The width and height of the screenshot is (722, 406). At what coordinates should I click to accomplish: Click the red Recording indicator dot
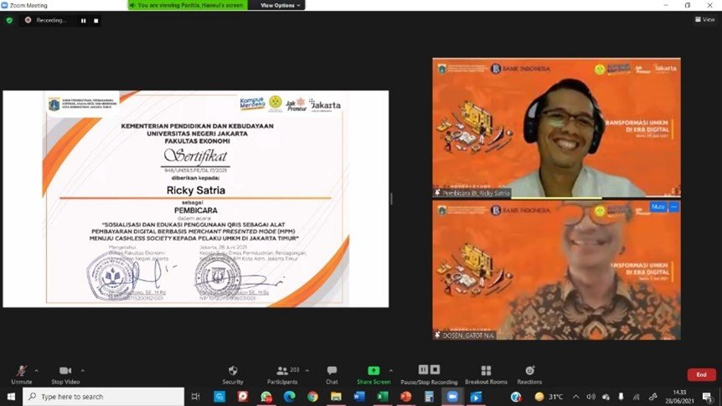click(x=28, y=20)
